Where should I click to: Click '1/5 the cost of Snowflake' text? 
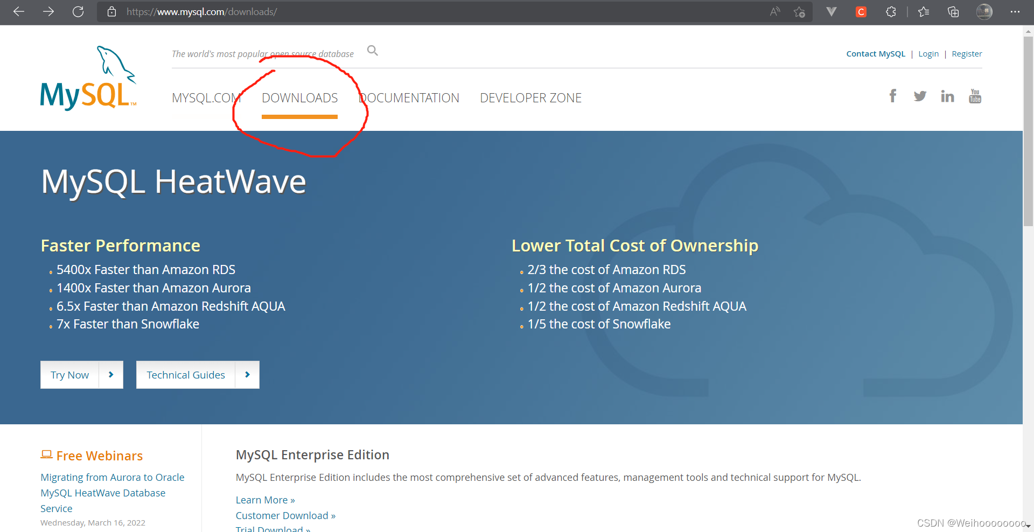coord(599,324)
